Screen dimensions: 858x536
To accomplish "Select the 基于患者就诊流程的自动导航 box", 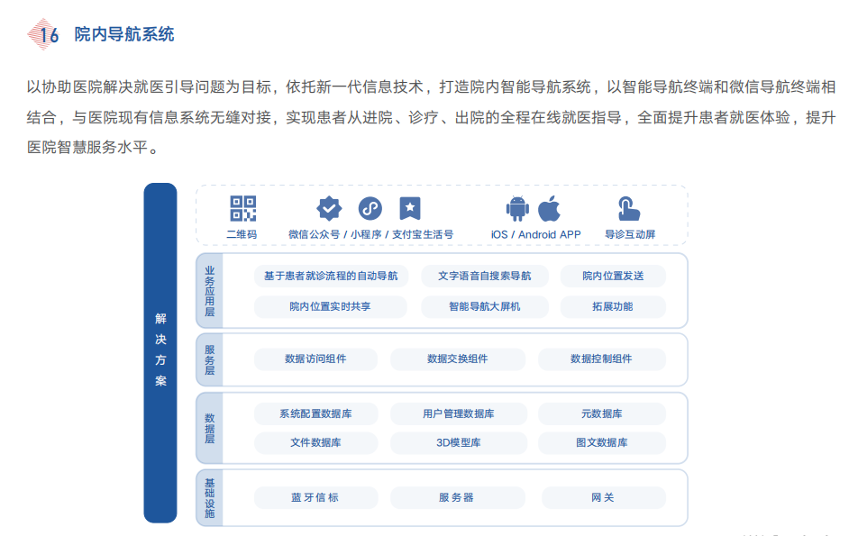I will click(x=331, y=276).
